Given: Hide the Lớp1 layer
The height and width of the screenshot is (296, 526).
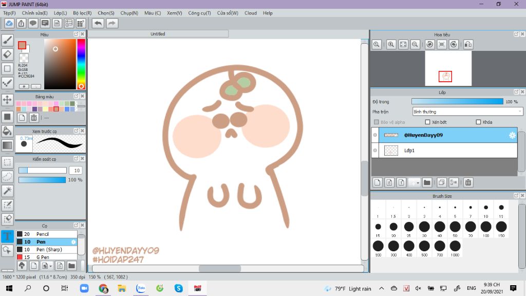Looking at the screenshot, I should [x=375, y=151].
